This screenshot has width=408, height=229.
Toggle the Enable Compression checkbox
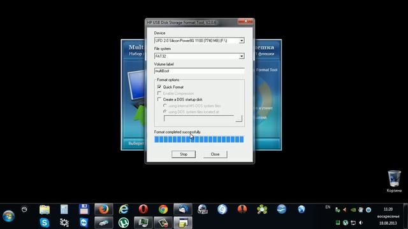(x=159, y=93)
